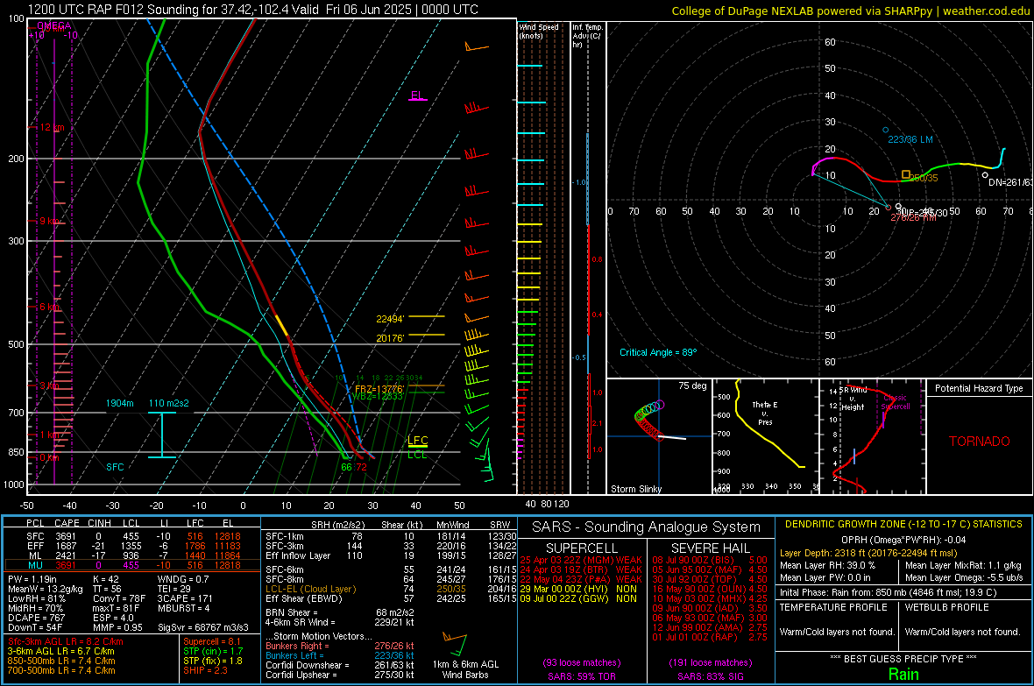Click the ML parcel row label
This screenshot has width=1034, height=686.
pyautogui.click(x=35, y=555)
